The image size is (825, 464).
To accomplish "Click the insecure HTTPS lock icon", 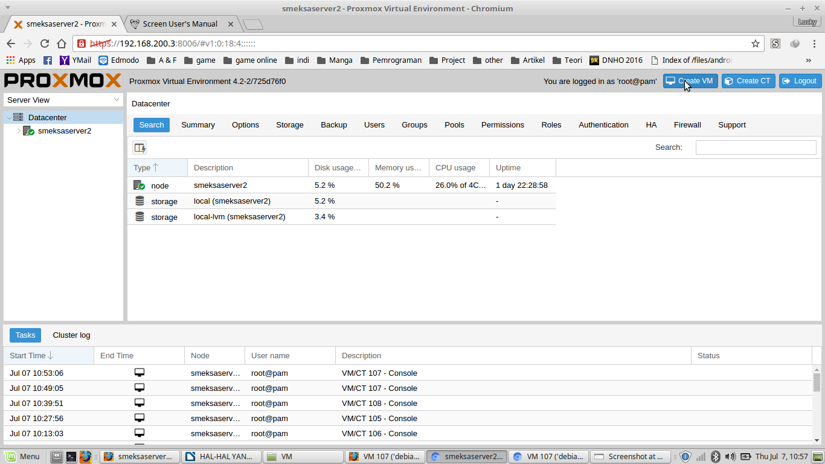I will [82, 43].
